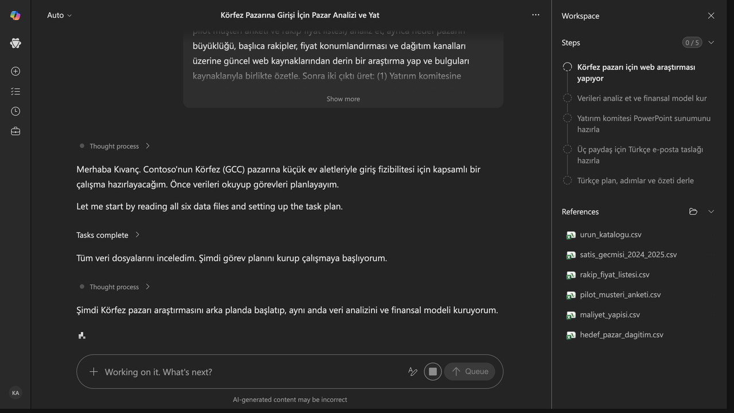Click the 0 / 5 steps progress badge

(x=692, y=42)
